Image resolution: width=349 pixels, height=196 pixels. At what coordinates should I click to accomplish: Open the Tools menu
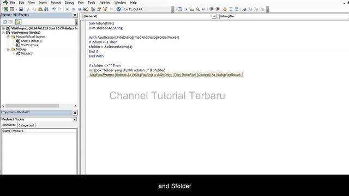click(x=91, y=3)
